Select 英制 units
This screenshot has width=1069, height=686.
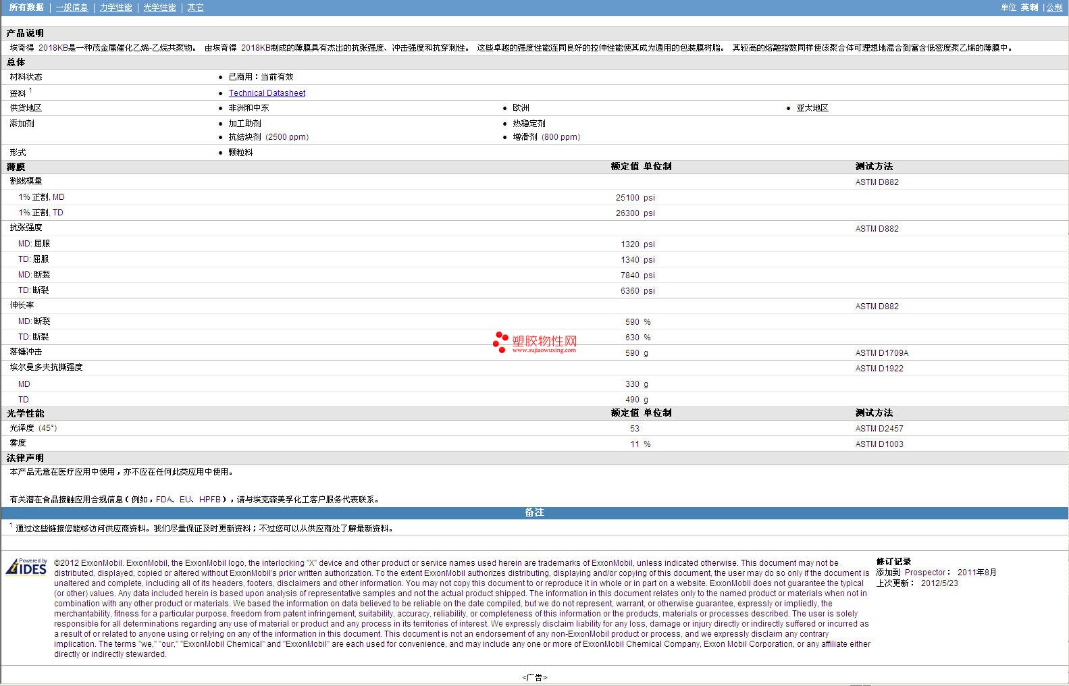(x=1029, y=7)
